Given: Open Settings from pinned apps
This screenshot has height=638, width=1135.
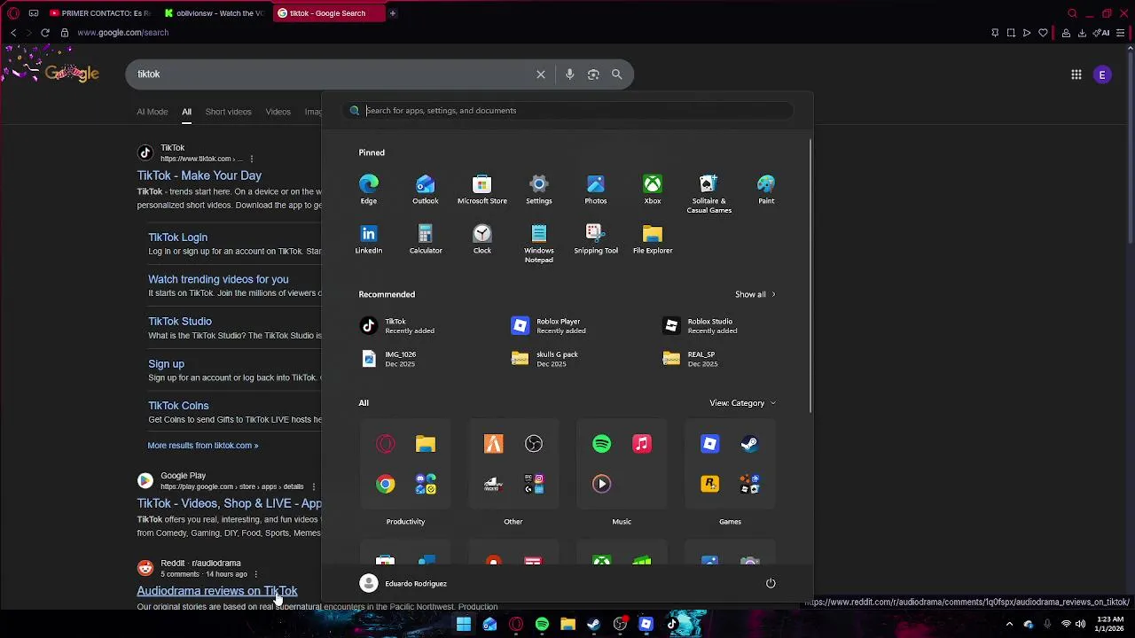Looking at the screenshot, I should point(539,190).
